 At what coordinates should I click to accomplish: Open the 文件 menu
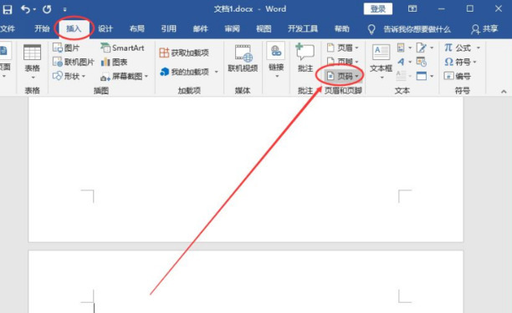(8, 28)
